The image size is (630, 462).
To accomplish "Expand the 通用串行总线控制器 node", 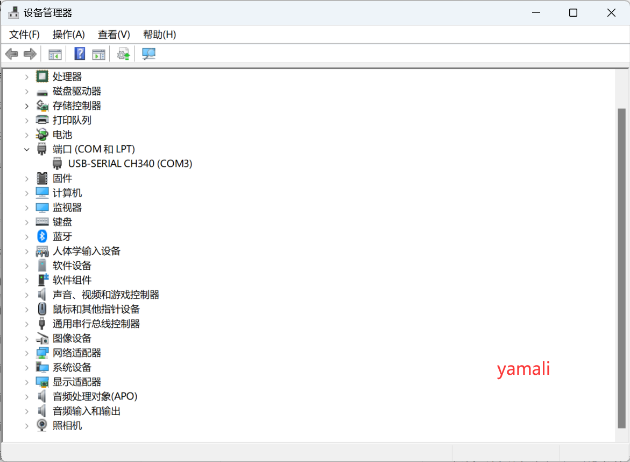I will point(26,324).
